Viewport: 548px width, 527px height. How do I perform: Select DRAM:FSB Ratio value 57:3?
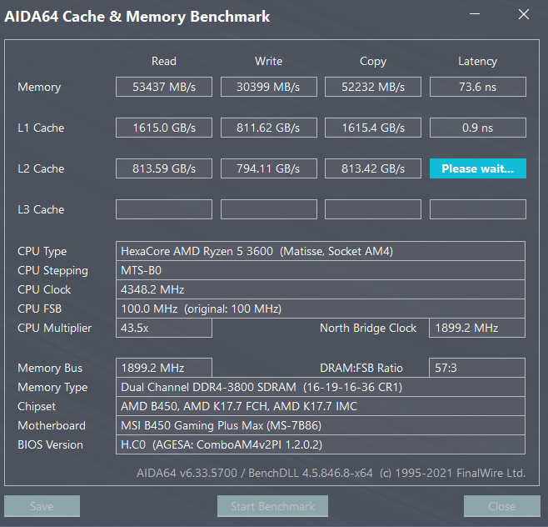coord(477,368)
